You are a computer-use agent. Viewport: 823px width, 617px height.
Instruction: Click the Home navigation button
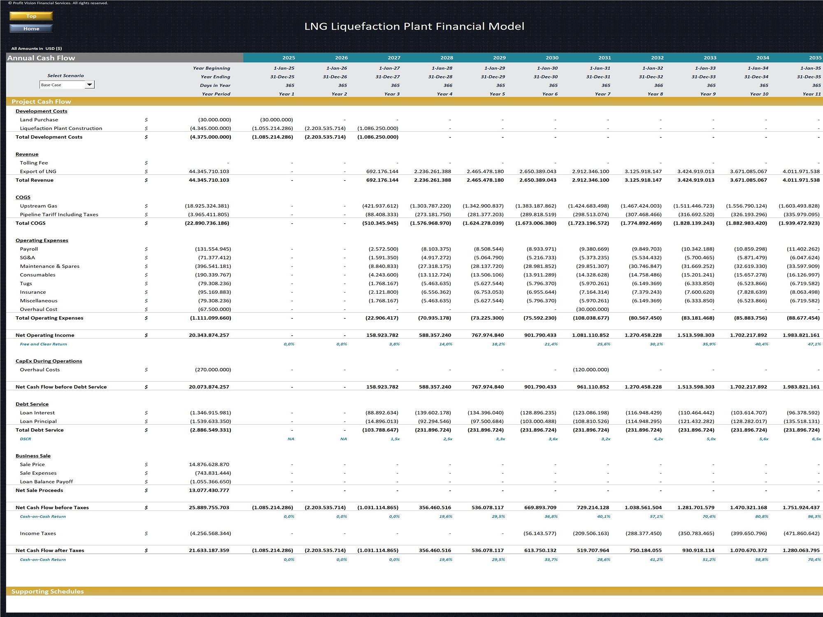coord(31,29)
